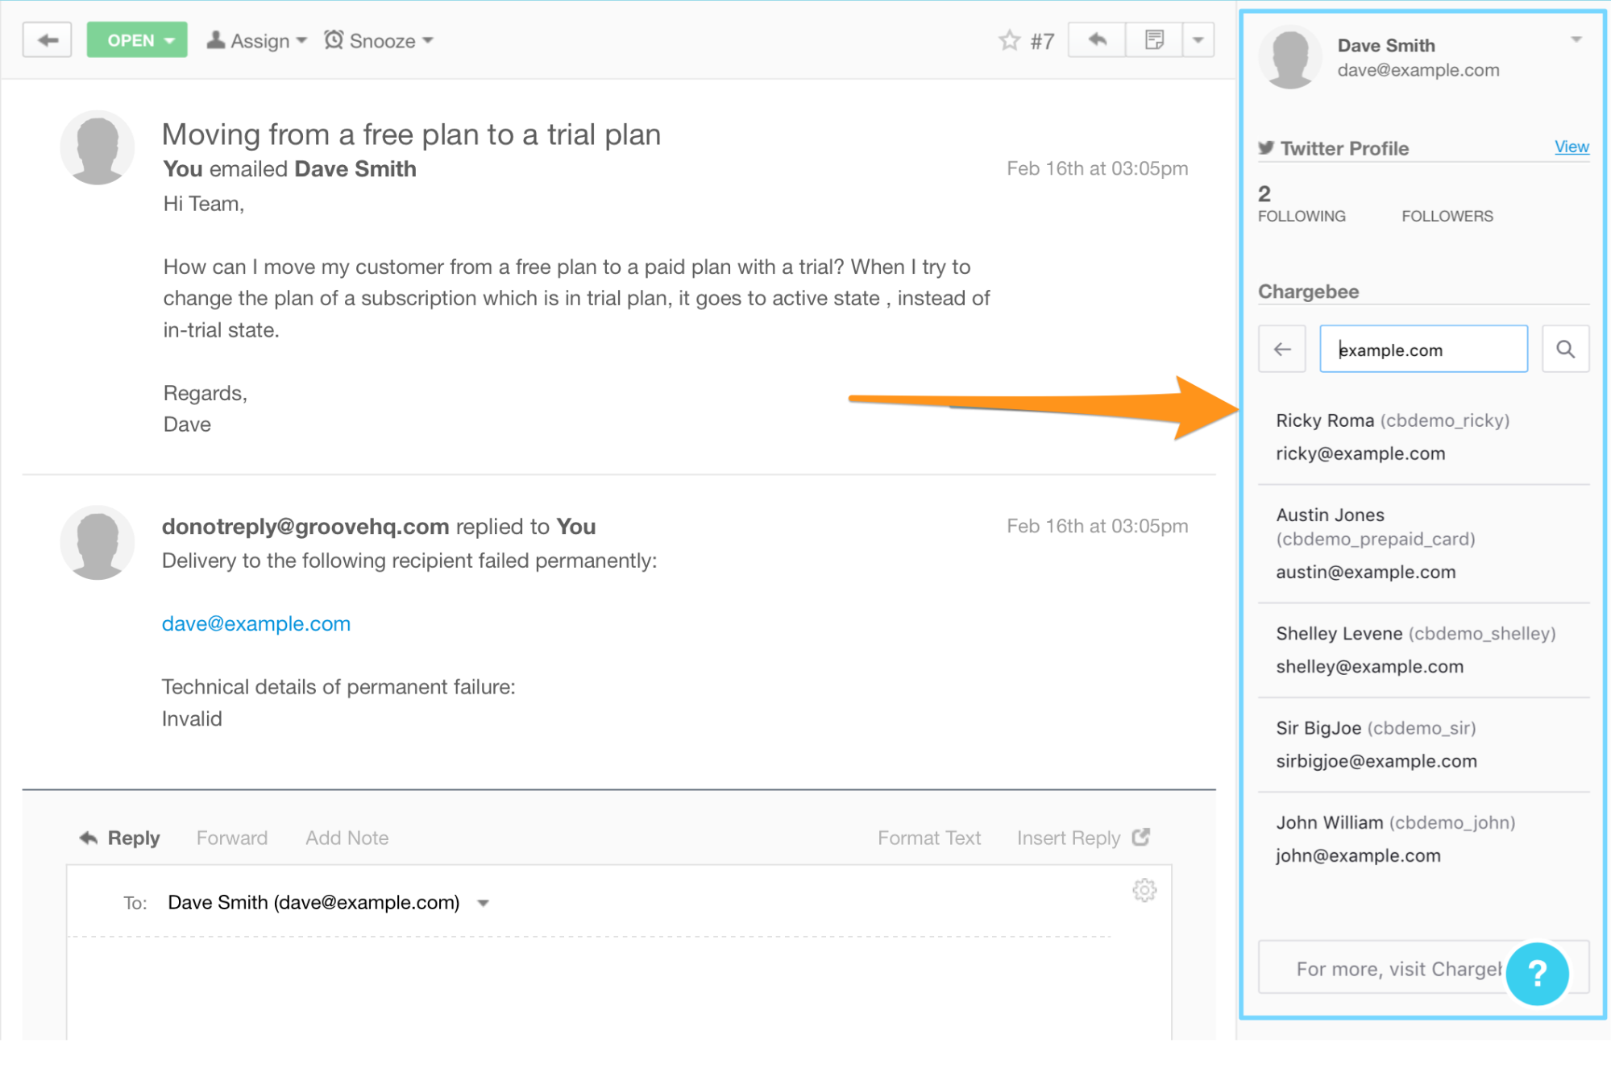The image size is (1611, 1072).
Task: Switch to the Add Note tab
Action: point(347,838)
